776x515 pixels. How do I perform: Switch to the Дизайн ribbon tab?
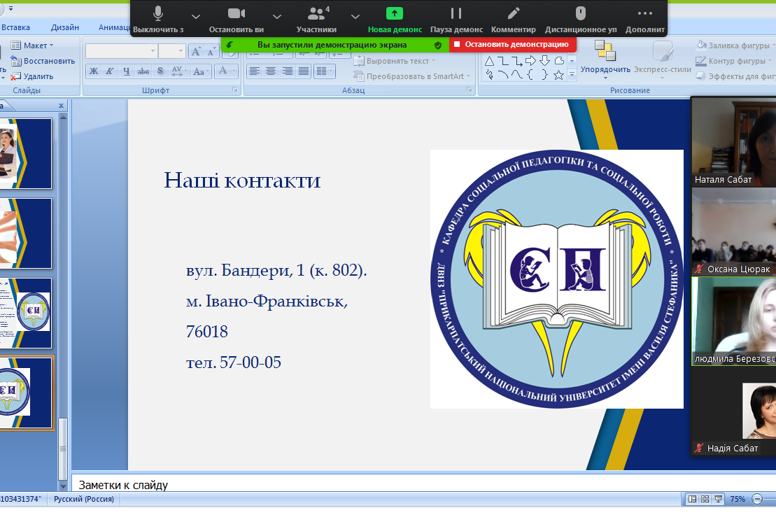click(x=64, y=27)
